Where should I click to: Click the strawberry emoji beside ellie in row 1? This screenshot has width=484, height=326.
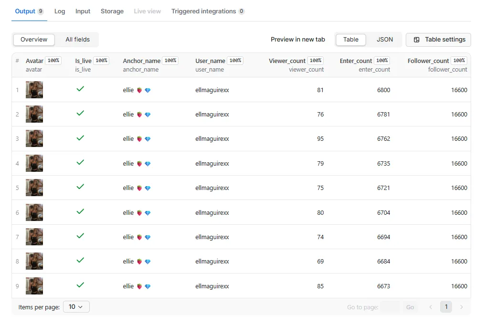(x=139, y=90)
